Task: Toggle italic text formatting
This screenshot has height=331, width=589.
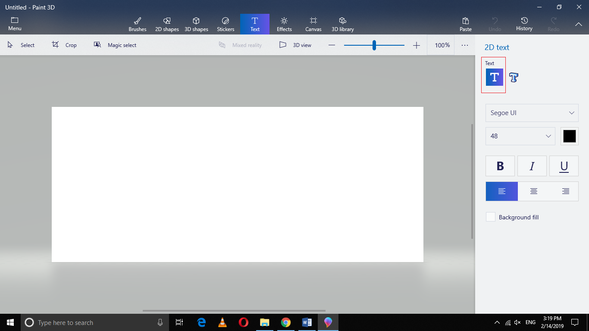Action: coord(532,166)
